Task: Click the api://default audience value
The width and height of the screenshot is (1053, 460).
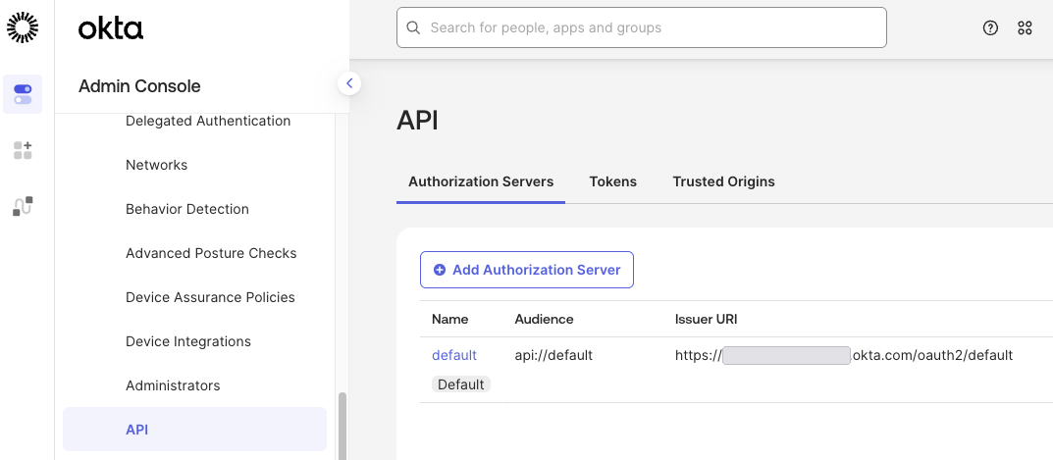Action: click(553, 355)
